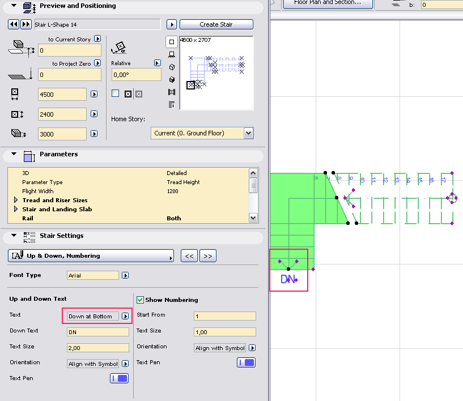Image resolution: width=463 pixels, height=401 pixels.
Task: Collapse the Preview and Positioning panel
Action: 13,6
